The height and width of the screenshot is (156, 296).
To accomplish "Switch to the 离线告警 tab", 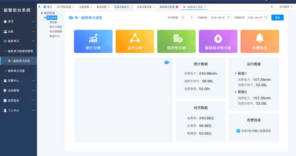I will tap(102, 7).
